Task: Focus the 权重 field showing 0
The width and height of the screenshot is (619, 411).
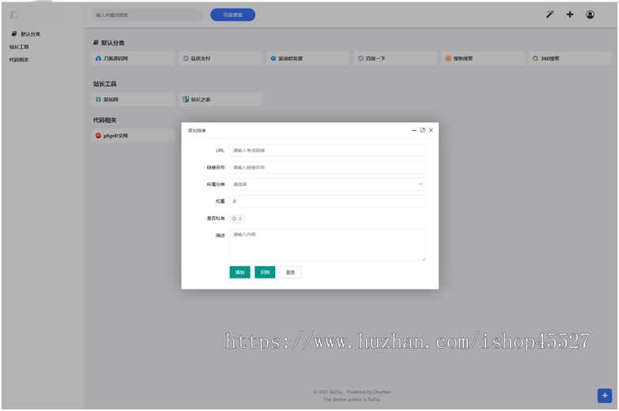Action: click(x=327, y=201)
